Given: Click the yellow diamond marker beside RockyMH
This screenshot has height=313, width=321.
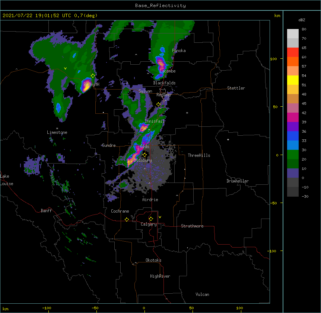Looking at the screenshot, I should (93, 76).
